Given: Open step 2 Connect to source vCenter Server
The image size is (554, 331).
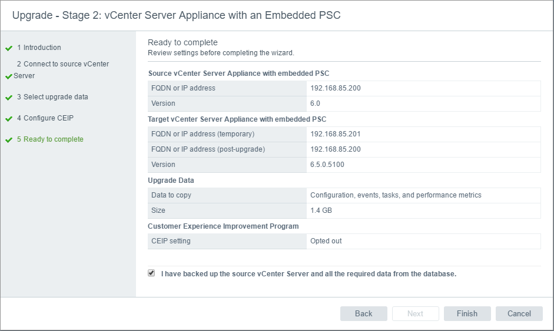Looking at the screenshot, I should (x=62, y=64).
